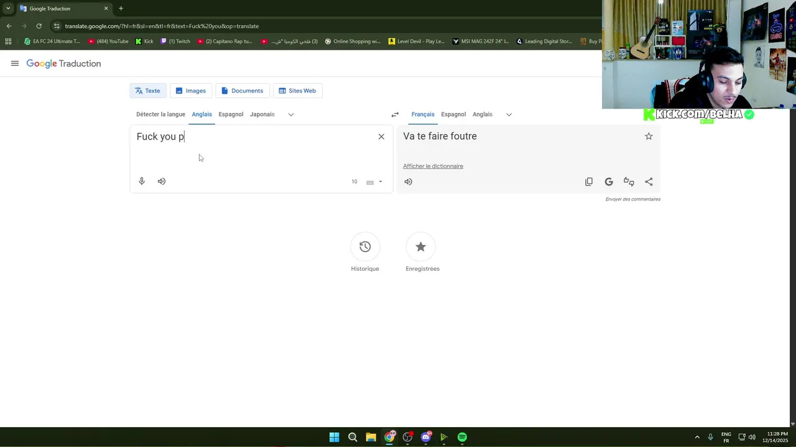The image size is (796, 447).
Task: Open the (484) YouTube bookmark
Action: click(x=108, y=42)
